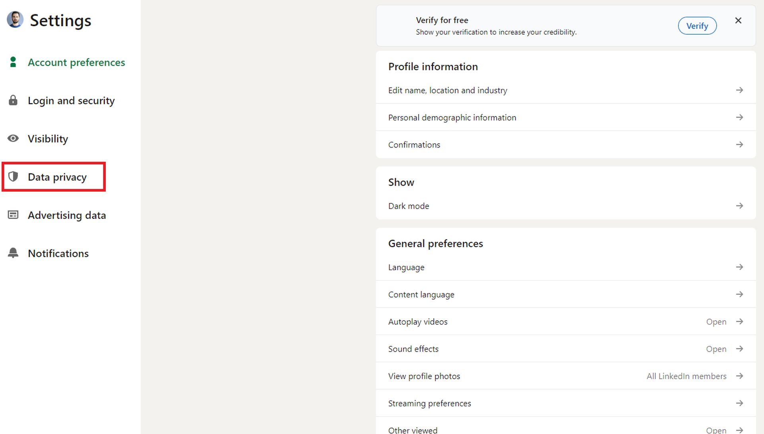
Task: Dismiss the verification banner with X icon
Action: [x=738, y=20]
